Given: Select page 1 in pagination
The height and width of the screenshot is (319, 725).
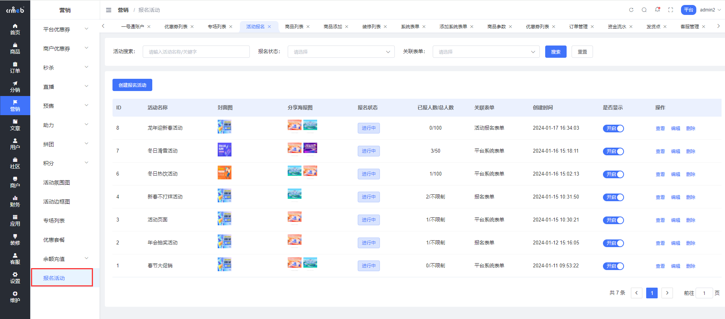Looking at the screenshot, I should click(x=652, y=293).
